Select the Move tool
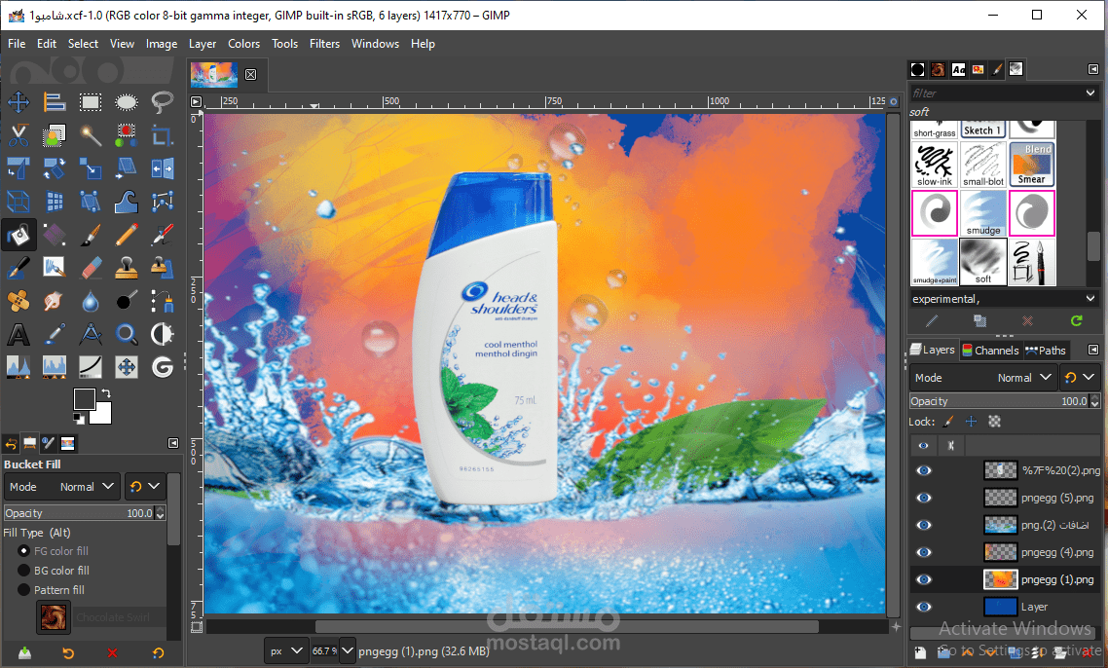This screenshot has width=1108, height=668. [x=18, y=102]
